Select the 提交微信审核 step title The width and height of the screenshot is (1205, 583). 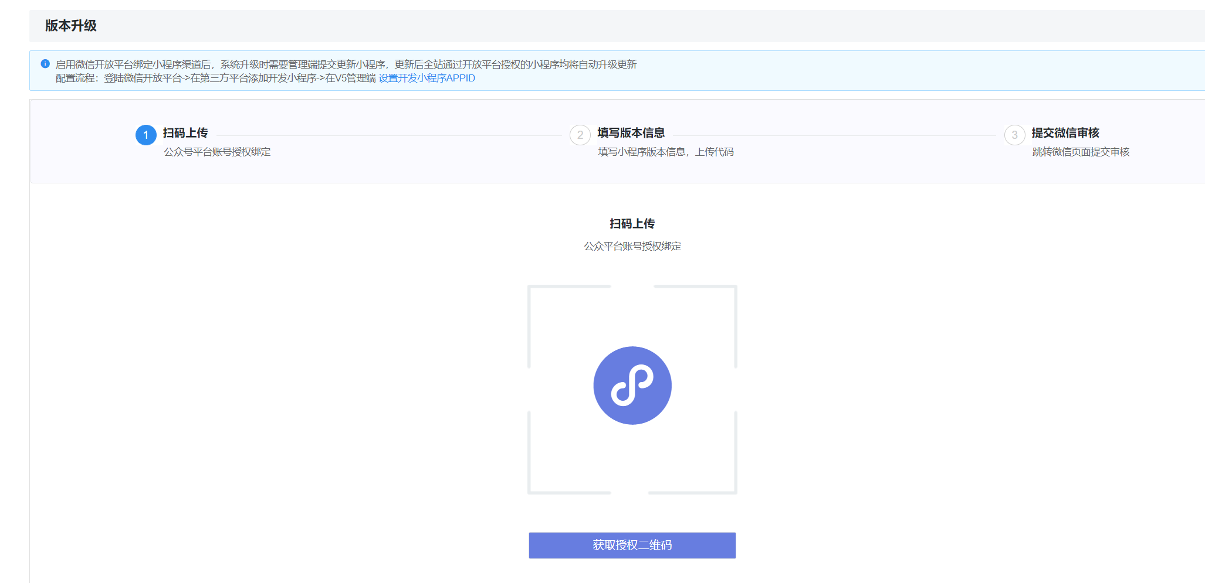[x=1065, y=133]
